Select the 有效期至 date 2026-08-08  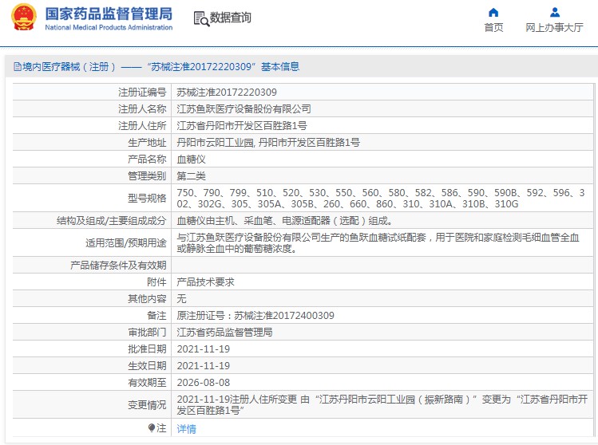coord(203,382)
